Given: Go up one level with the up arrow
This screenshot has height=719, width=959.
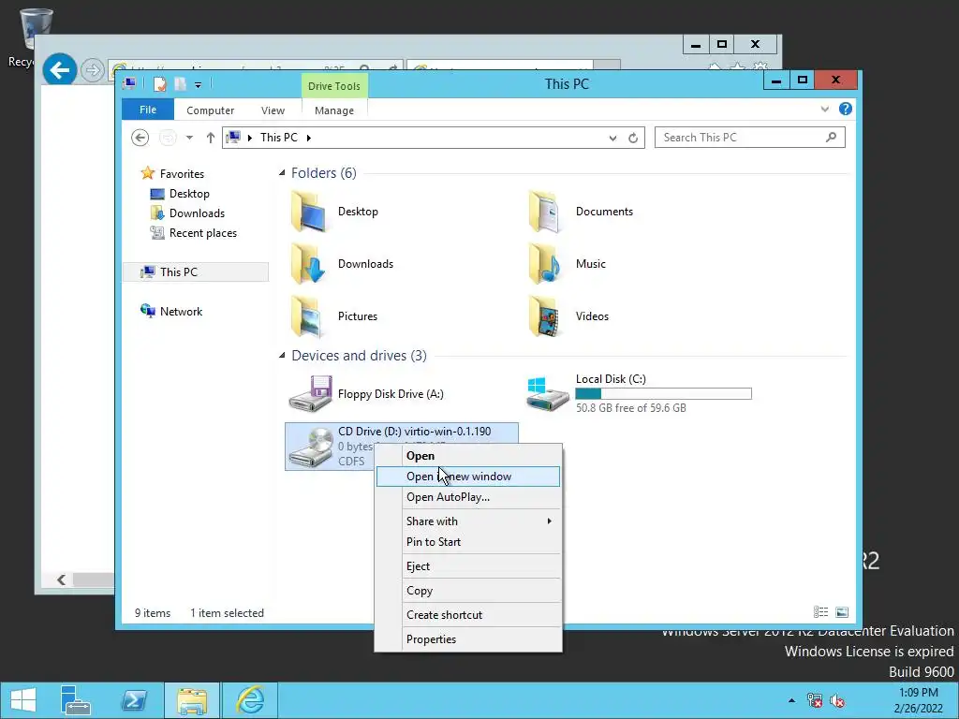Looking at the screenshot, I should 211,139.
